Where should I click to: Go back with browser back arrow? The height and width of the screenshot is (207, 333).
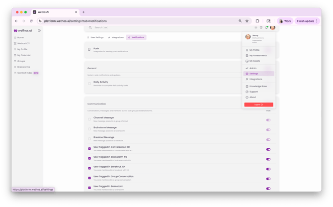(16, 21)
